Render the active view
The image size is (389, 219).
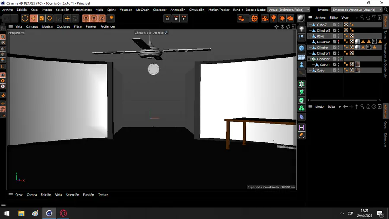tap(167, 18)
